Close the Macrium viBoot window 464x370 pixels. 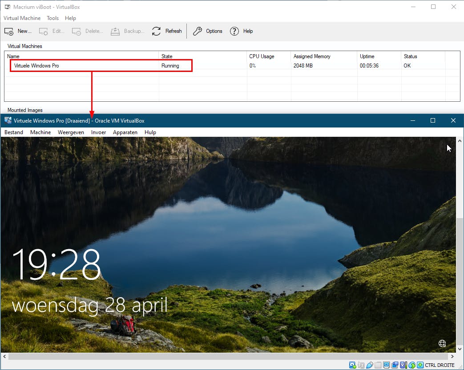(453, 7)
